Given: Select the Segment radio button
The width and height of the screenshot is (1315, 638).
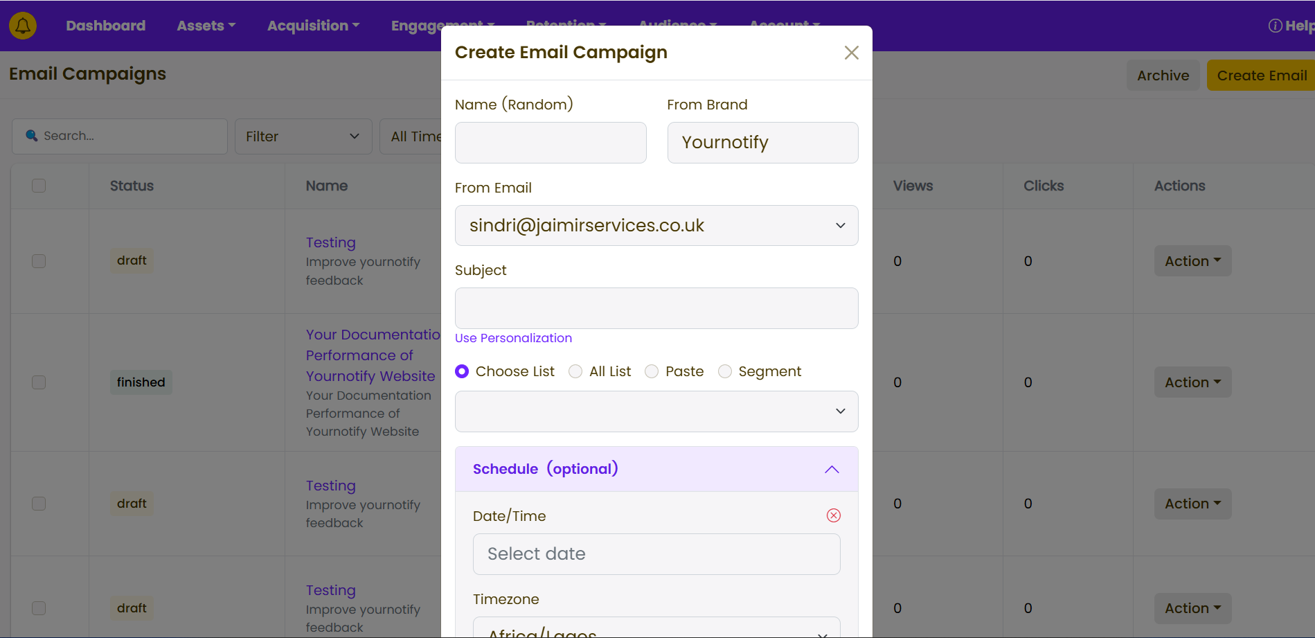Looking at the screenshot, I should point(725,372).
